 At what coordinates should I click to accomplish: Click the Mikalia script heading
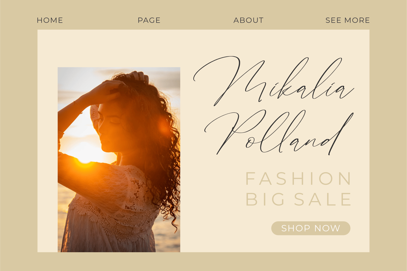[273, 81]
